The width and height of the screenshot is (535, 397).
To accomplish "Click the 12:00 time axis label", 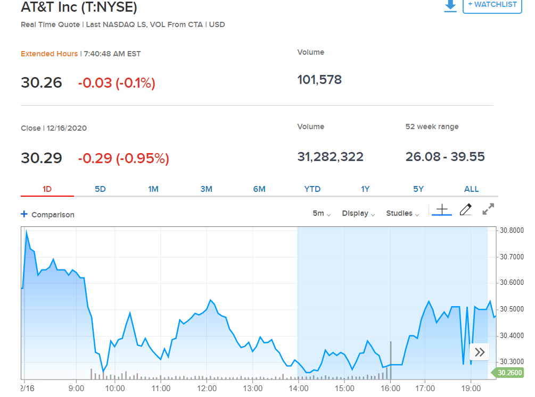I will pyautogui.click(x=207, y=388).
